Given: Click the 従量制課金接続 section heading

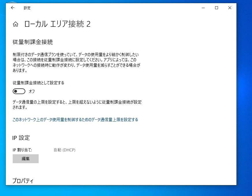Looking at the screenshot, I should pyautogui.click(x=32, y=42).
